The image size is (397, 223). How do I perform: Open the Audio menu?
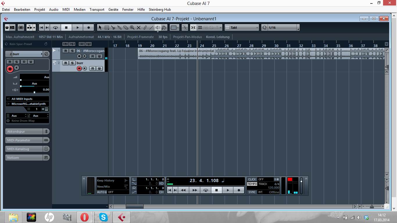coord(54,10)
